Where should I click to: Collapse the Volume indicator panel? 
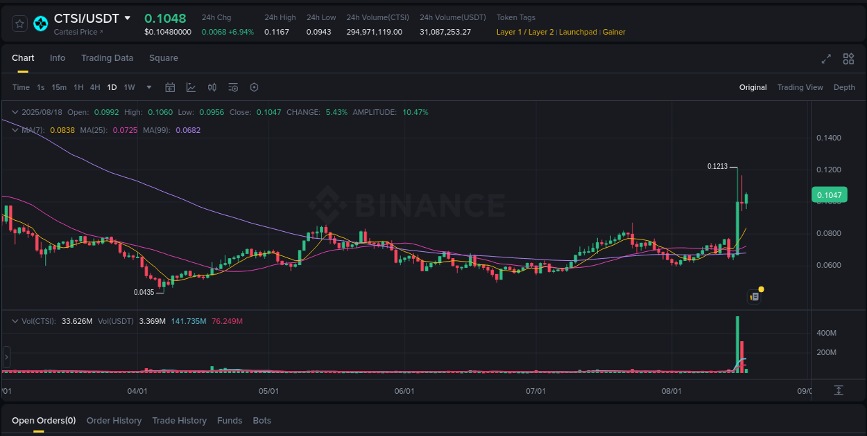pos(15,320)
